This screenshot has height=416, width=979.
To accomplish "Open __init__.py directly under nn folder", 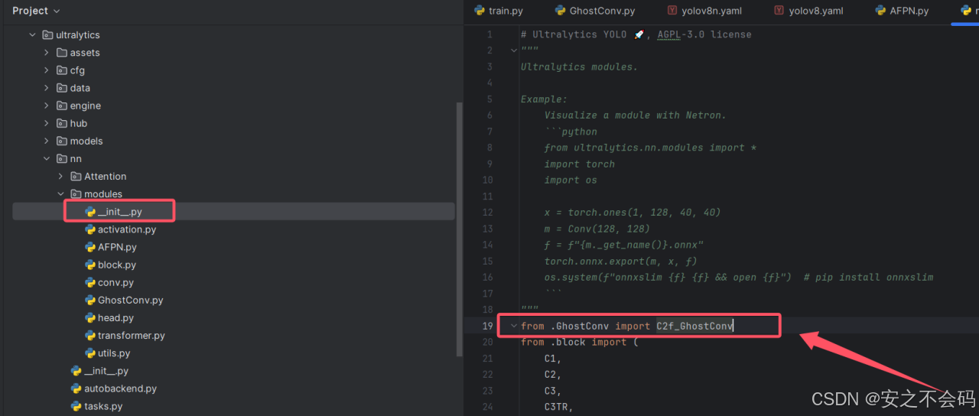I will coord(106,371).
